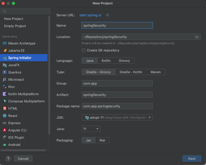Click the Kotlin Multiplatform icon

point(5,94)
